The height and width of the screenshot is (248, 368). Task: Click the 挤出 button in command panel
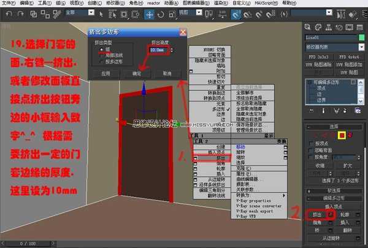click(317, 215)
